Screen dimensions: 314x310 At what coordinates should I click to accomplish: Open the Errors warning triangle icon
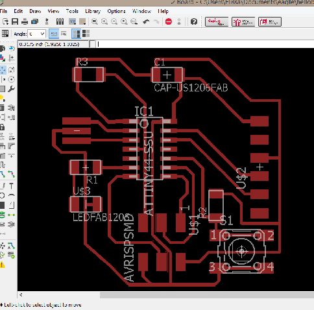tap(2, 265)
